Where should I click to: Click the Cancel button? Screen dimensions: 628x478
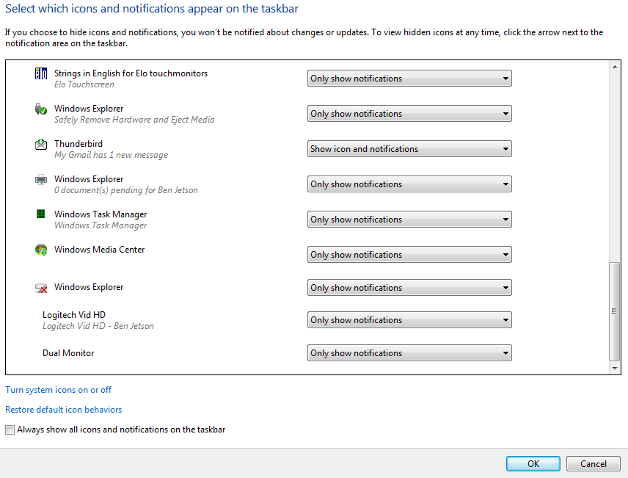pyautogui.click(x=594, y=463)
